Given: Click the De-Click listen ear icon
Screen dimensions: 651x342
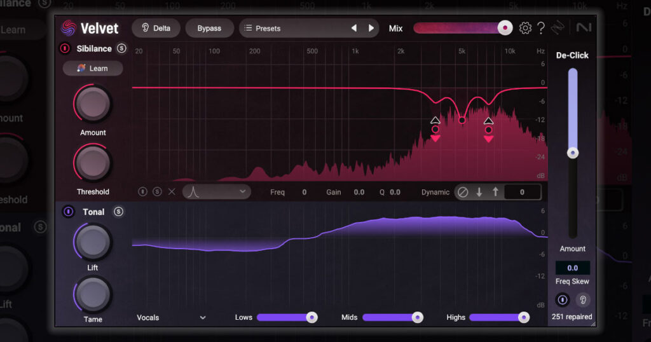Looking at the screenshot, I should (582, 300).
